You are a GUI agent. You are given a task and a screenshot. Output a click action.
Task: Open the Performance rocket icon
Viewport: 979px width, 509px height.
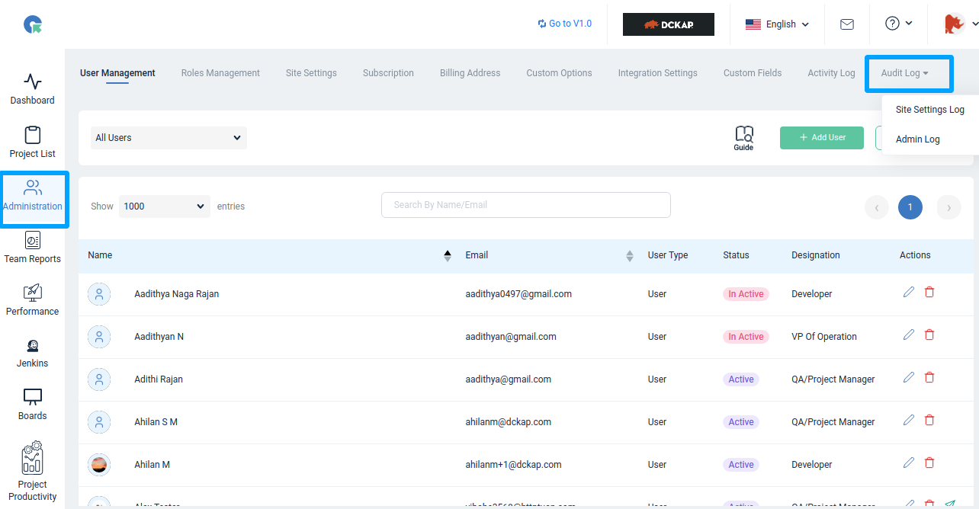coord(33,293)
